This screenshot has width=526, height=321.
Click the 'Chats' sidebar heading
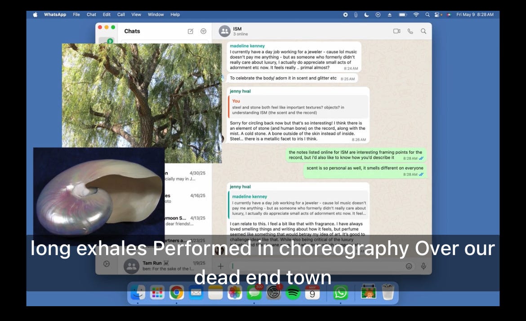coord(132,31)
